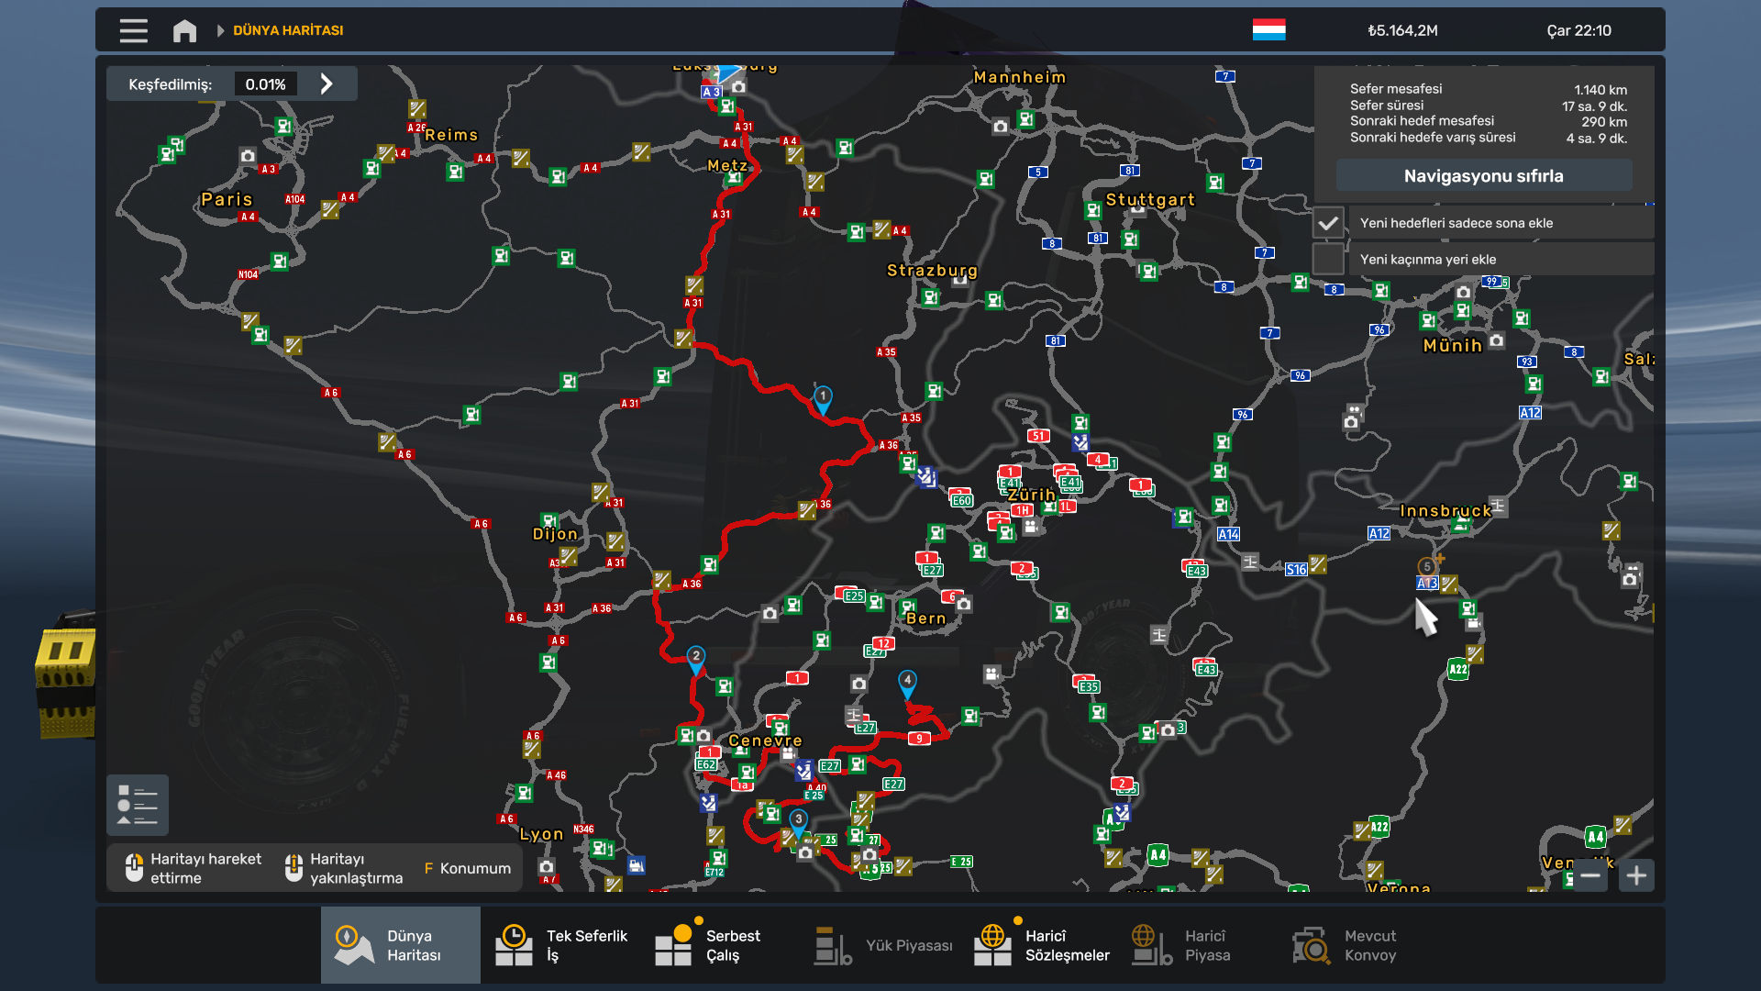Click the breadcrumb arrow before Dünya Haritası

pos(220,30)
